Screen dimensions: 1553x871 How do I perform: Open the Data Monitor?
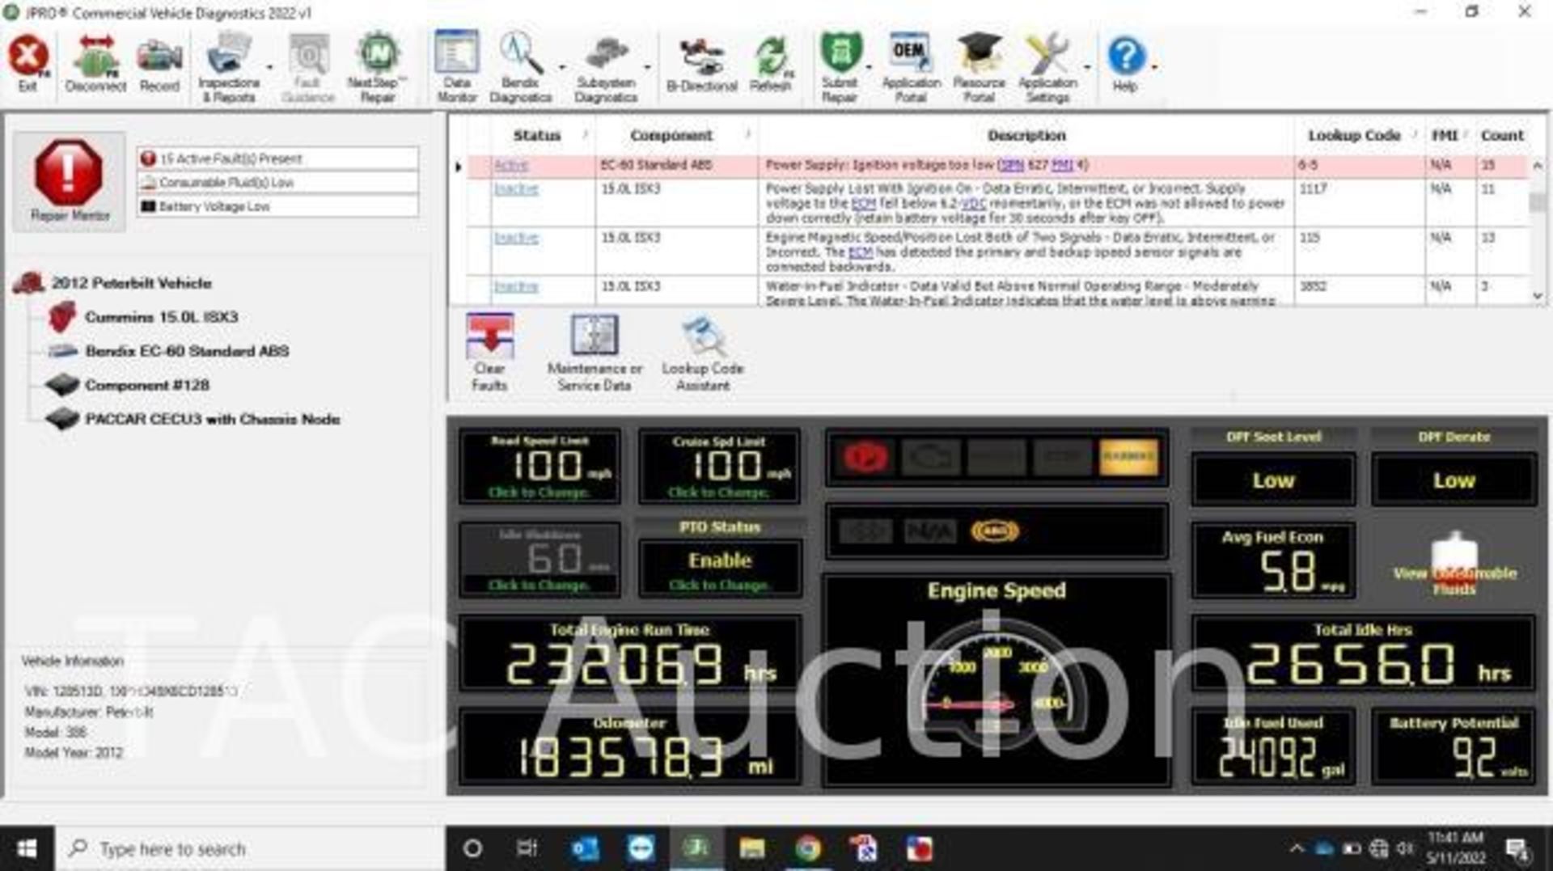pos(457,68)
